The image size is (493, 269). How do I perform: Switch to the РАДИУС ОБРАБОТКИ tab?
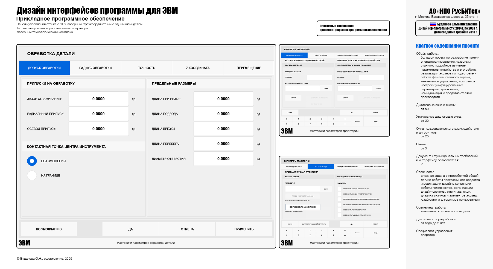(95, 68)
